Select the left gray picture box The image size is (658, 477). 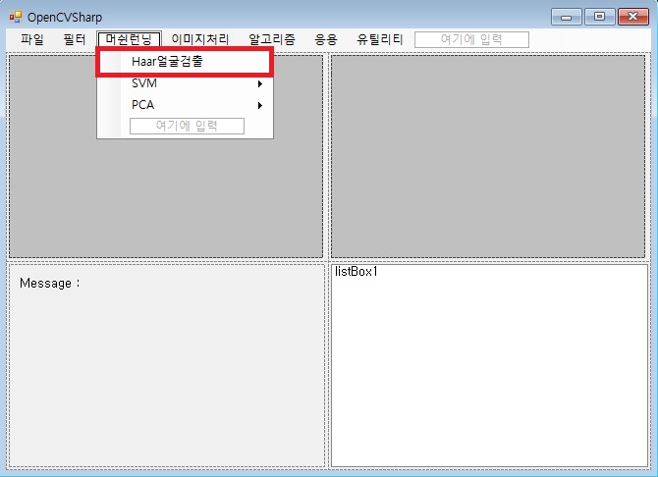[166, 156]
